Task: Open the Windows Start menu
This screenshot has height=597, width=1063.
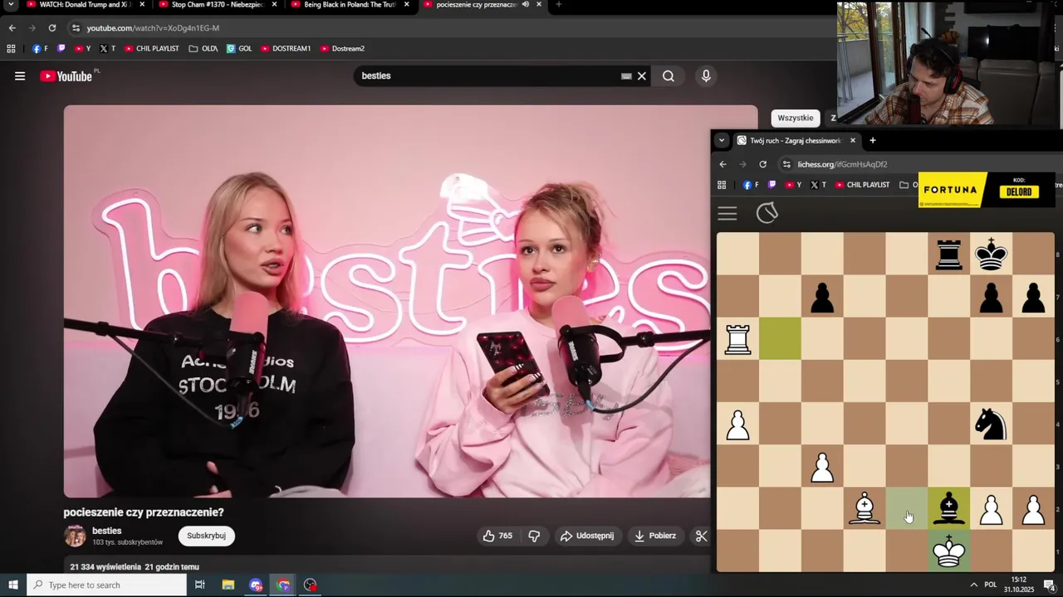Action: (12, 585)
